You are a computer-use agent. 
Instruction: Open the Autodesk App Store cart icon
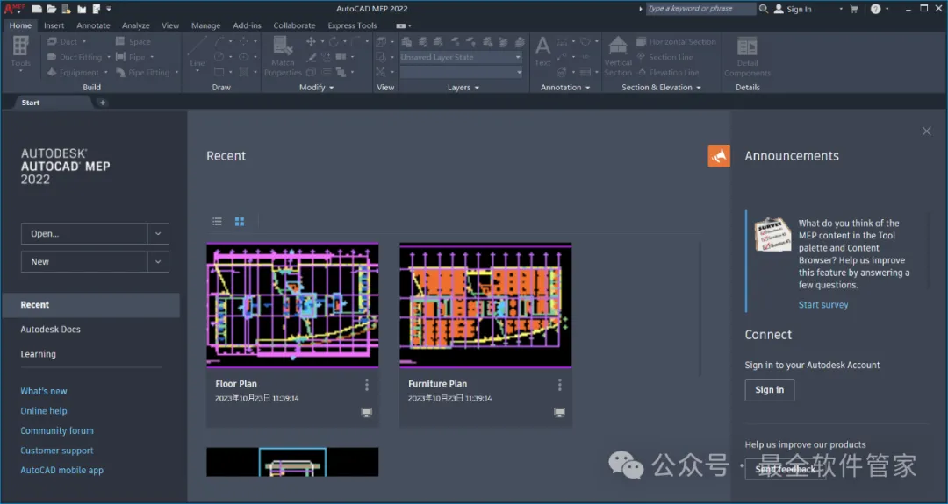pos(854,9)
